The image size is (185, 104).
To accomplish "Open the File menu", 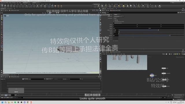I will [x=2, y=3].
